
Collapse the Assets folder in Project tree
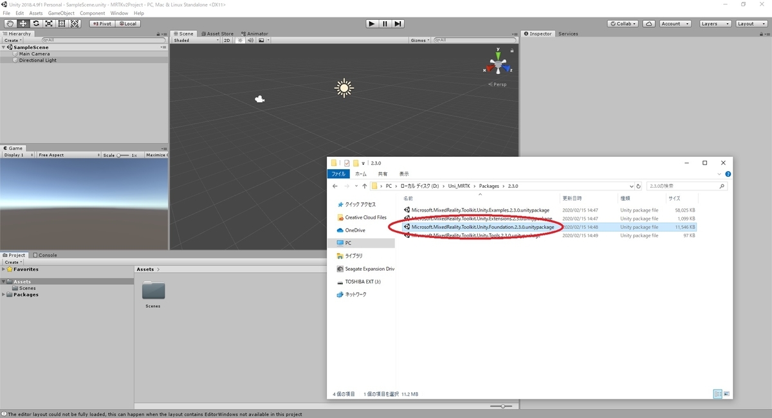(4, 282)
